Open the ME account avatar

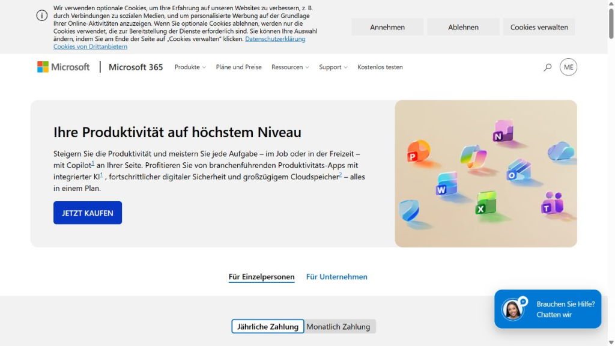pos(568,67)
